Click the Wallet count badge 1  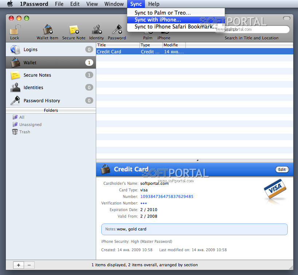point(89,62)
